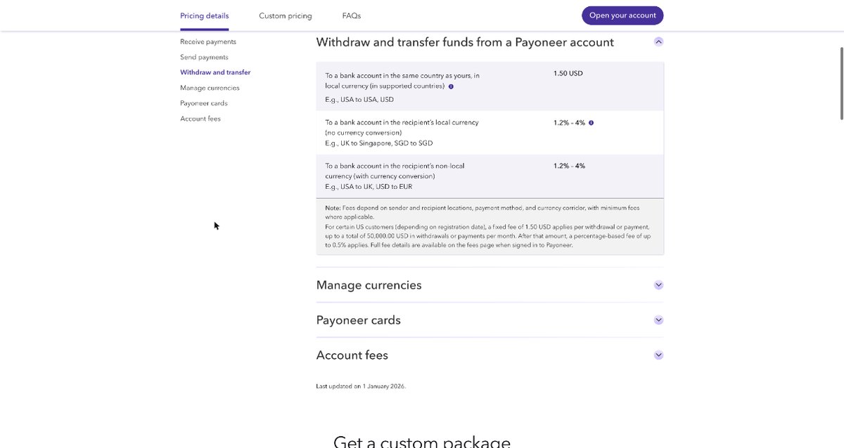Click 'Get a custom package' heading

pos(422,442)
